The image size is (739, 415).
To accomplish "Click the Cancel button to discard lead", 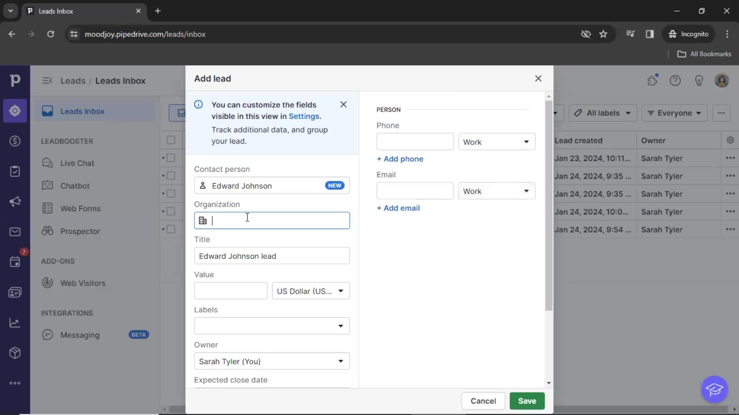I will coord(483,401).
